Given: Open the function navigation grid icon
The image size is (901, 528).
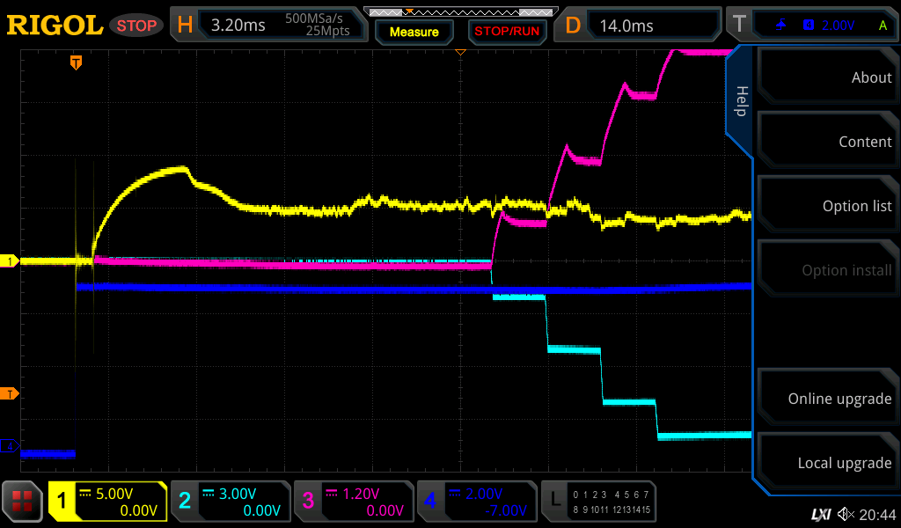Looking at the screenshot, I should [23, 502].
